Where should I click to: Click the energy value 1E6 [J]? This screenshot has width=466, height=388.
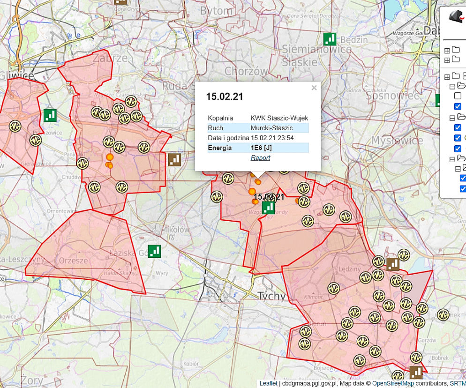[x=261, y=148]
